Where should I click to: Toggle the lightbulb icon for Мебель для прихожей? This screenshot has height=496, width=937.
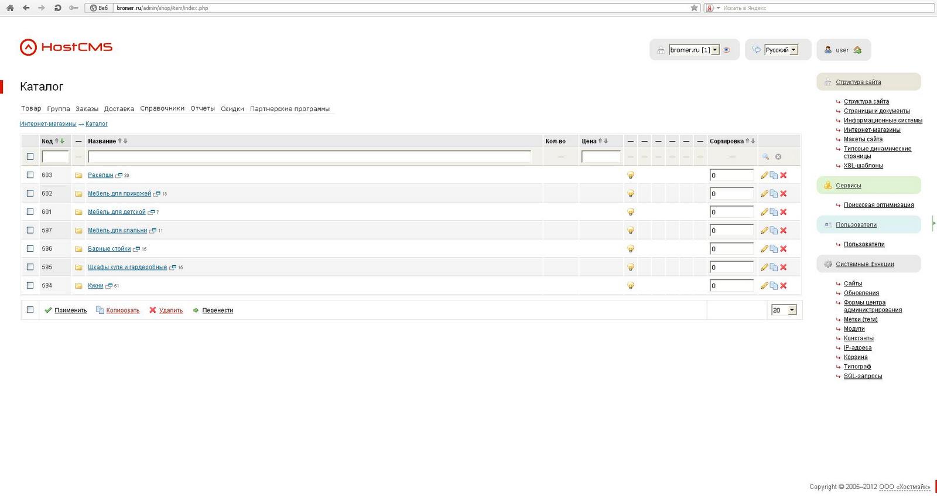point(631,194)
